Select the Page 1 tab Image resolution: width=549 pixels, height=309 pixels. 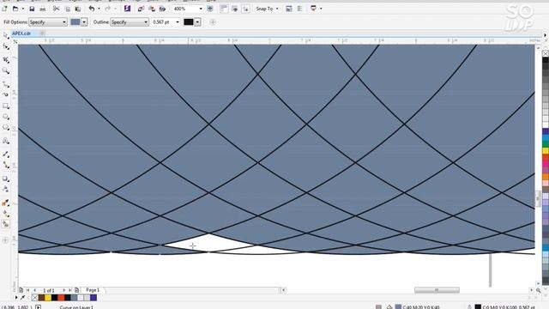(93, 290)
